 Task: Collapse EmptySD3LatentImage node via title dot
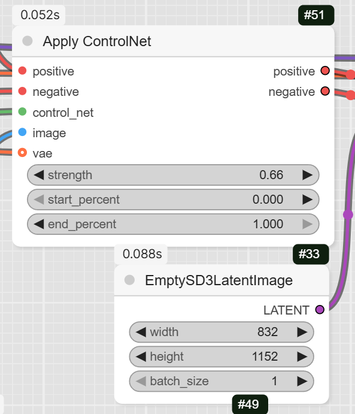(x=129, y=280)
